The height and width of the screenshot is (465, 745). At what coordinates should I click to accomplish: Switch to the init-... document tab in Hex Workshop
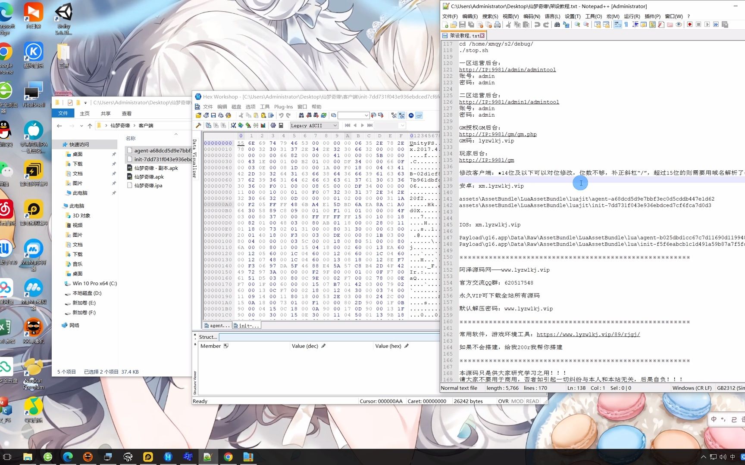[247, 325]
